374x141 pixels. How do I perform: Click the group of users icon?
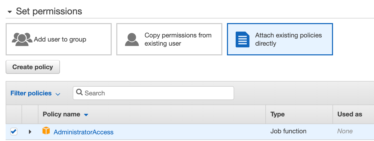click(22, 39)
